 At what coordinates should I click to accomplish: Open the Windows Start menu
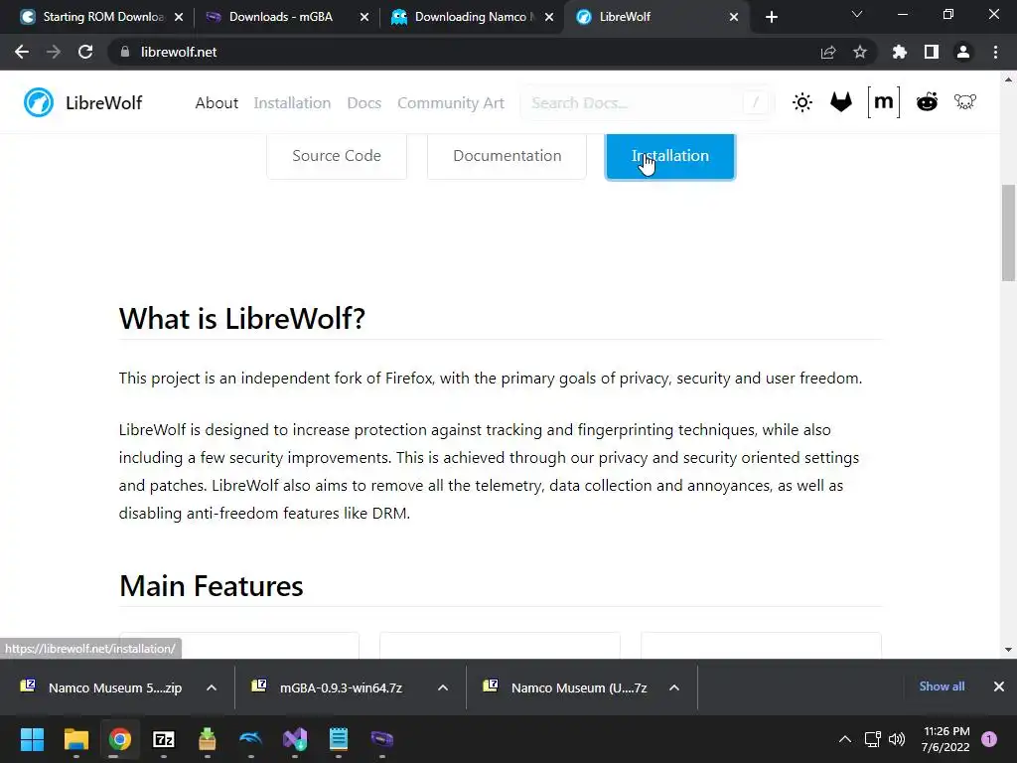point(32,739)
